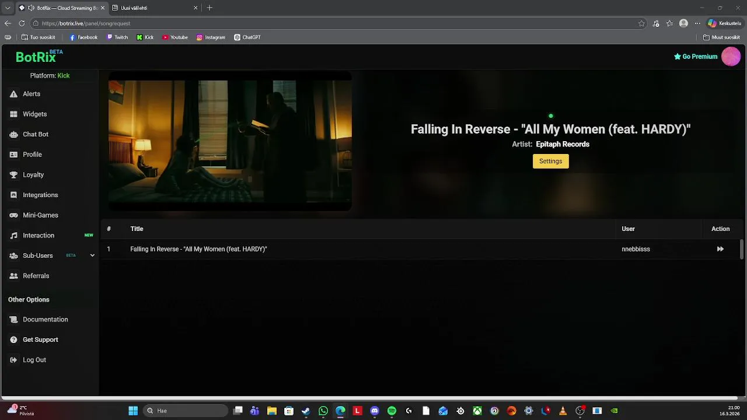Open Discord from the taskbar

point(375,411)
